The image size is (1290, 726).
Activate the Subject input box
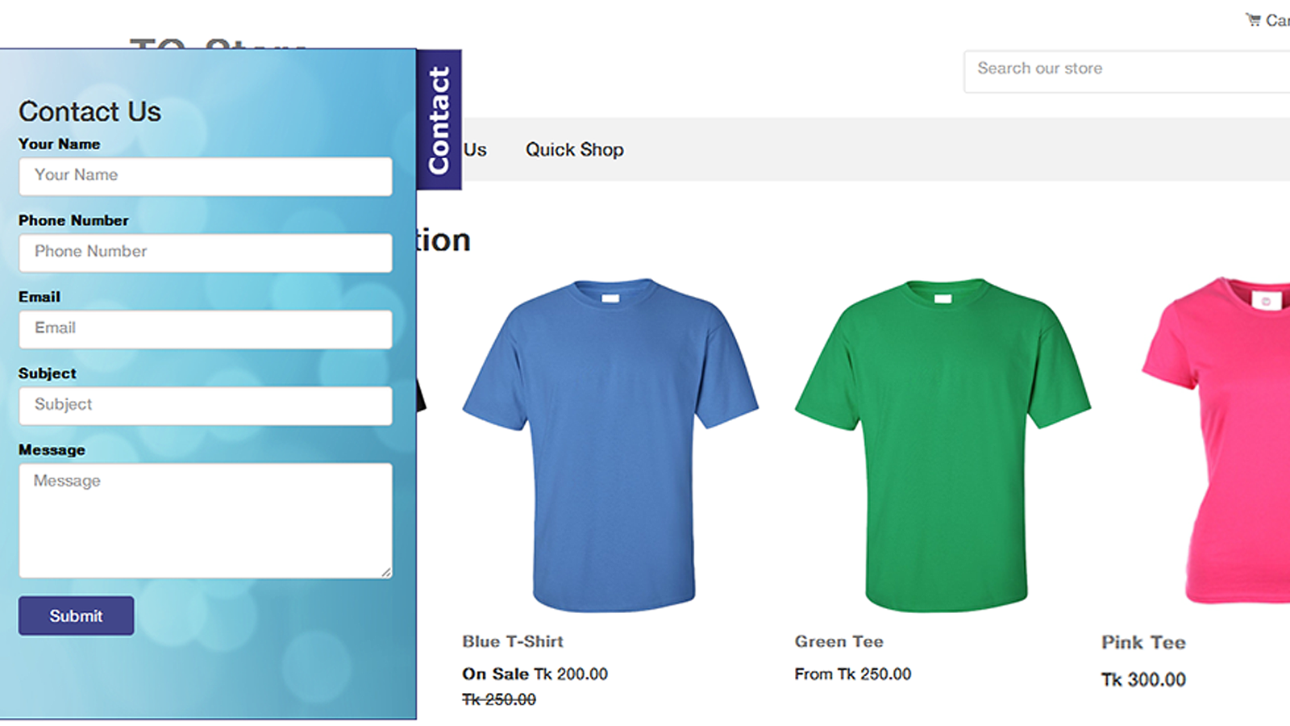click(206, 406)
